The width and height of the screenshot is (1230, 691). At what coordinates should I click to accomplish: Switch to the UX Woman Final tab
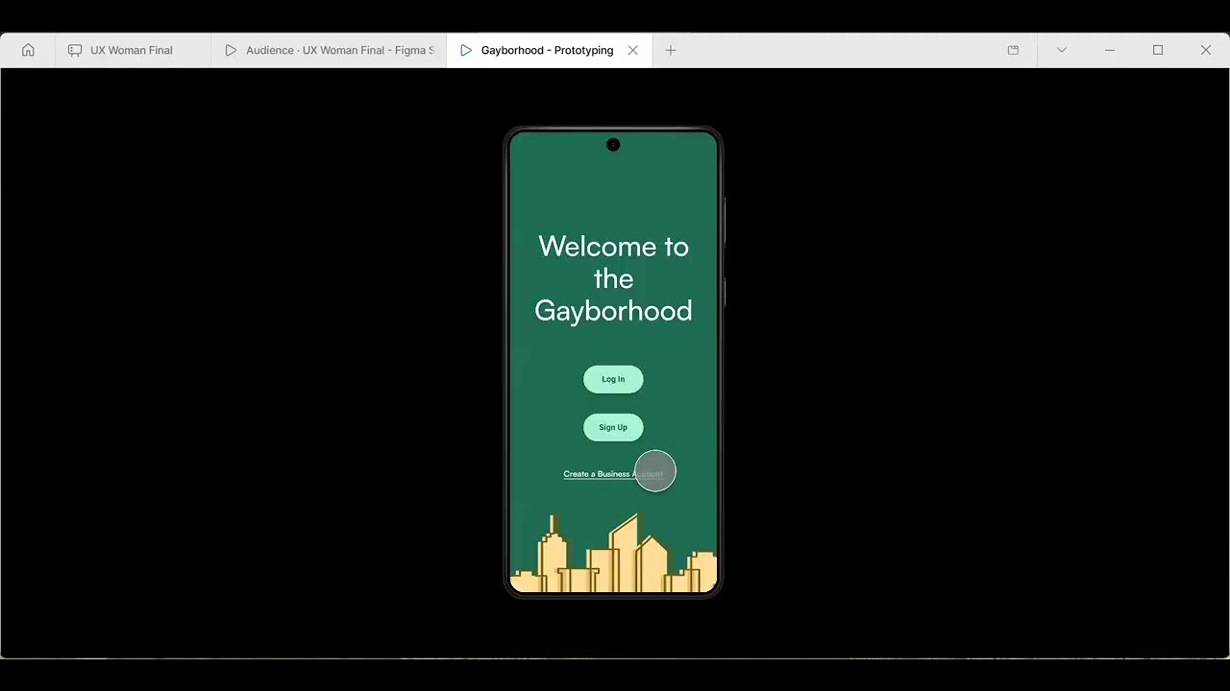pyautogui.click(x=133, y=50)
